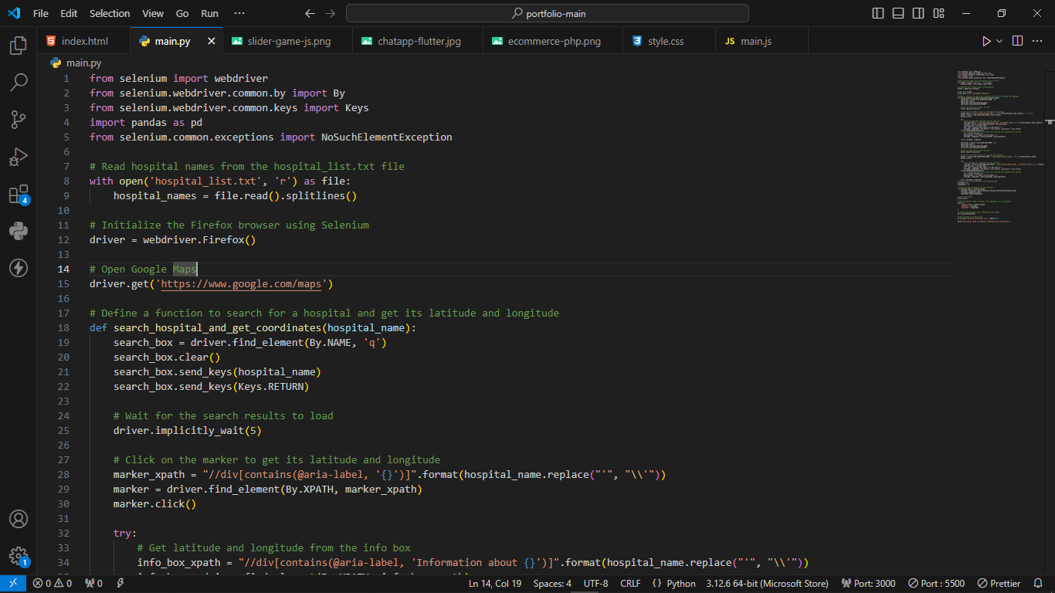This screenshot has height=593, width=1055.
Task: Click webdriver.Firefox() on line 12
Action: 199,240
